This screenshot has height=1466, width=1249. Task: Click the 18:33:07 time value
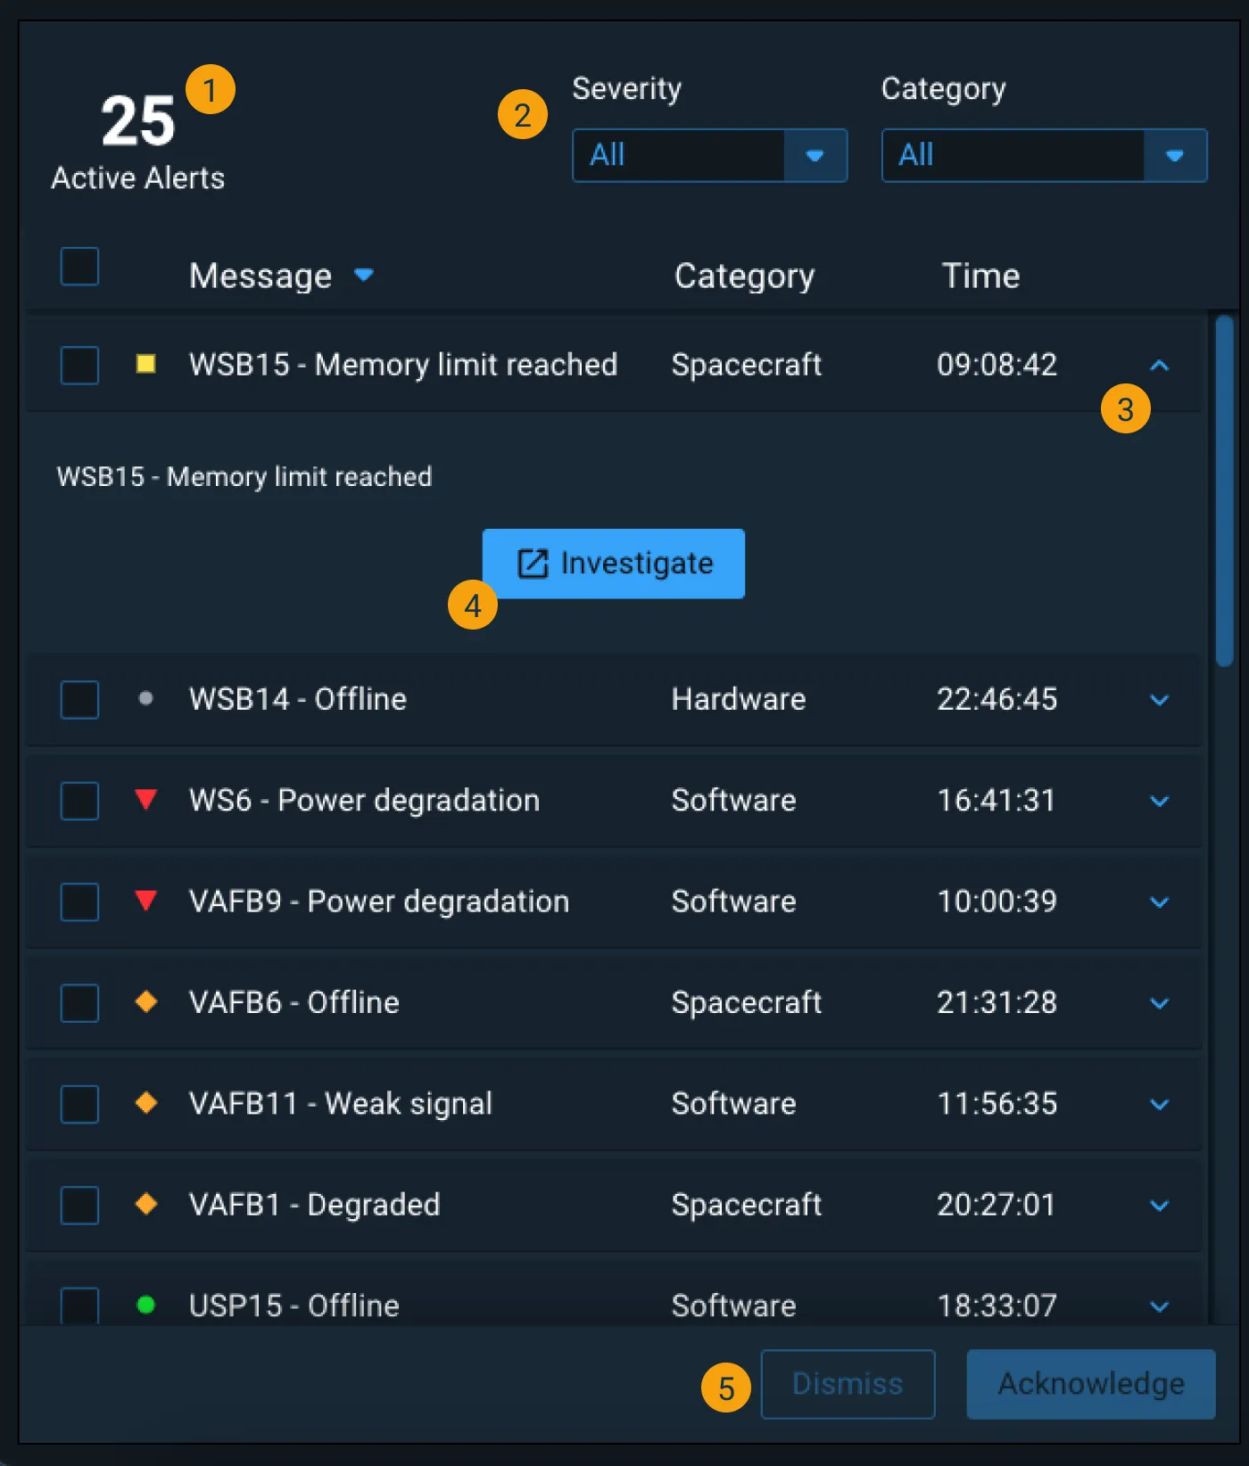pos(997,1305)
